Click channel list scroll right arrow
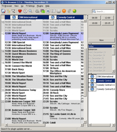117x132 pixels. [113, 125]
